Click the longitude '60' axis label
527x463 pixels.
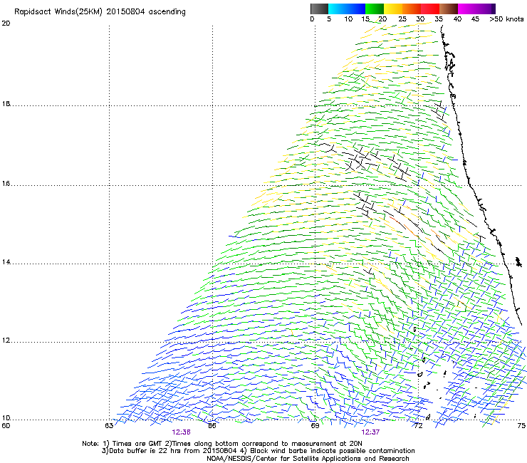coord(6,426)
